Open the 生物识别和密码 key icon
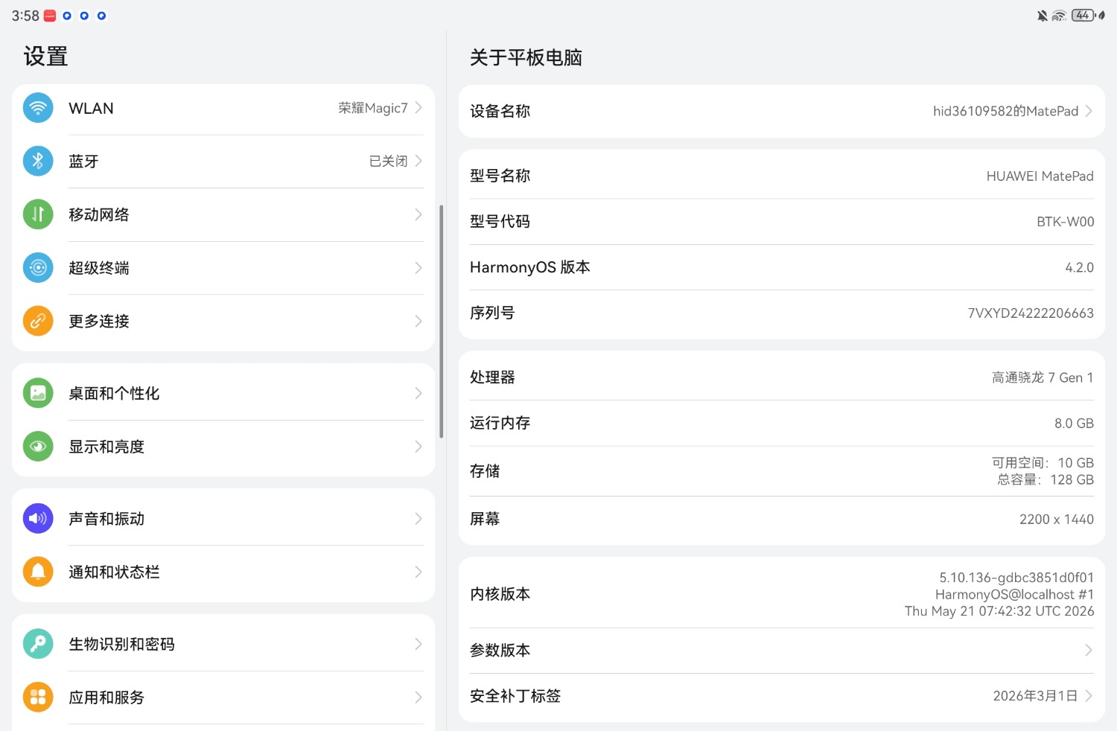 click(38, 644)
